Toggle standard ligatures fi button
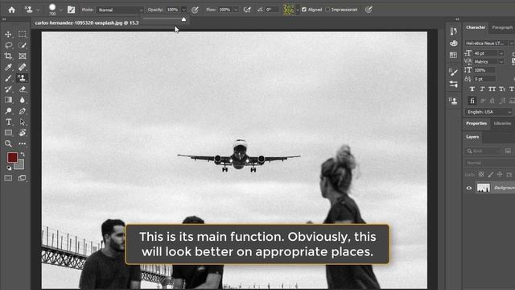 472,101
